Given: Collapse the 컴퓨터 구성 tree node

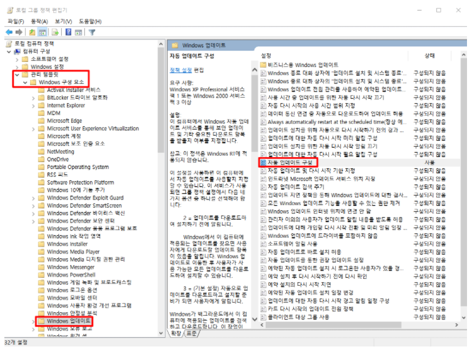Looking at the screenshot, I should [x=9, y=51].
